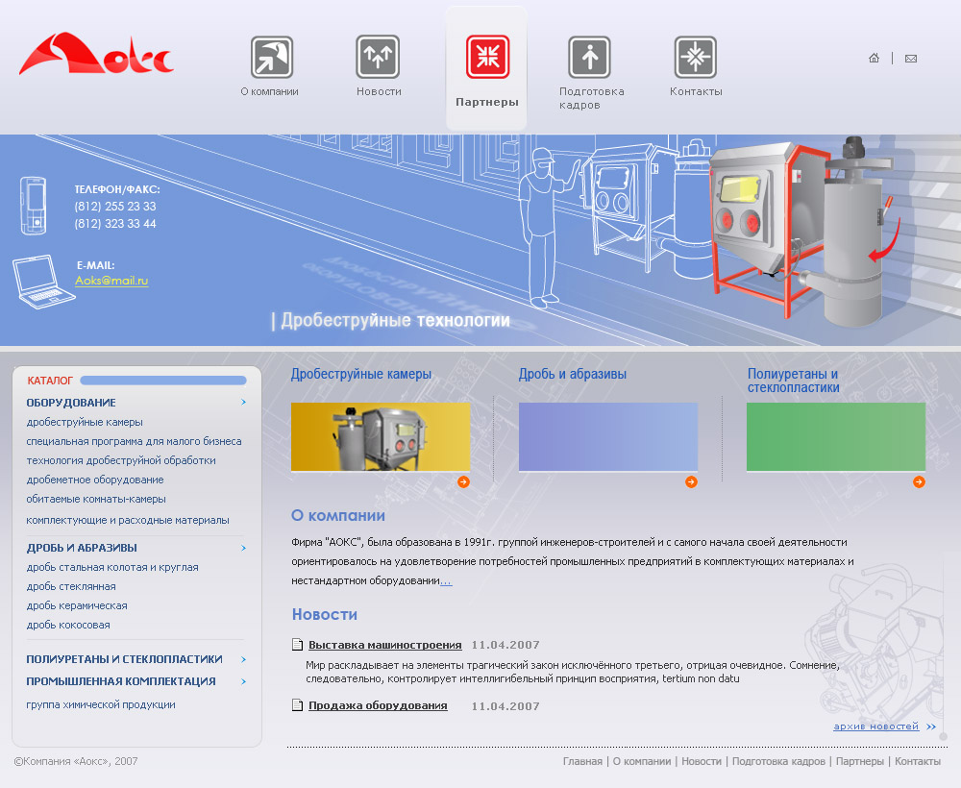Open the Подготовка кадров navigation icon

coord(589,57)
